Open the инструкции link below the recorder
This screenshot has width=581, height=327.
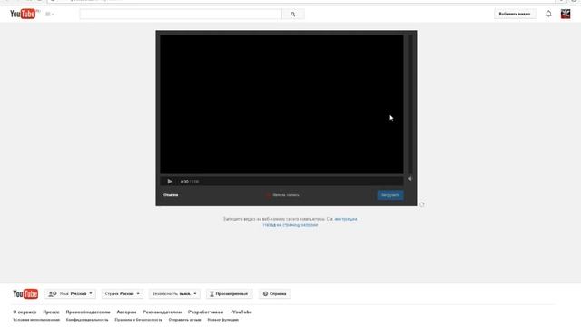pyautogui.click(x=346, y=219)
